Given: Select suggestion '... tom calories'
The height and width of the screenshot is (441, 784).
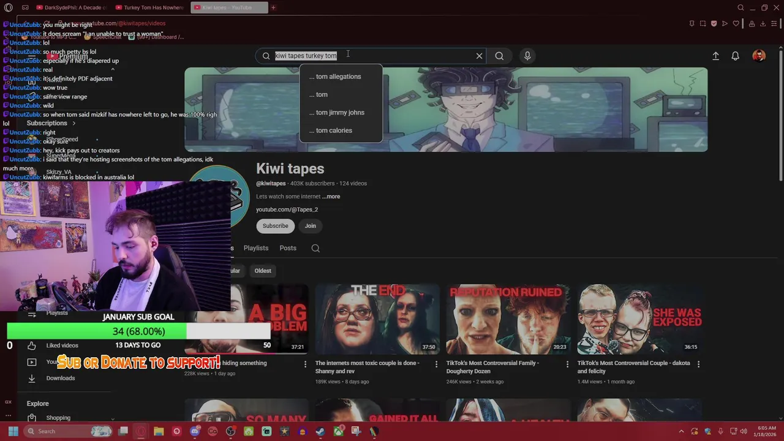Looking at the screenshot, I should [x=341, y=130].
